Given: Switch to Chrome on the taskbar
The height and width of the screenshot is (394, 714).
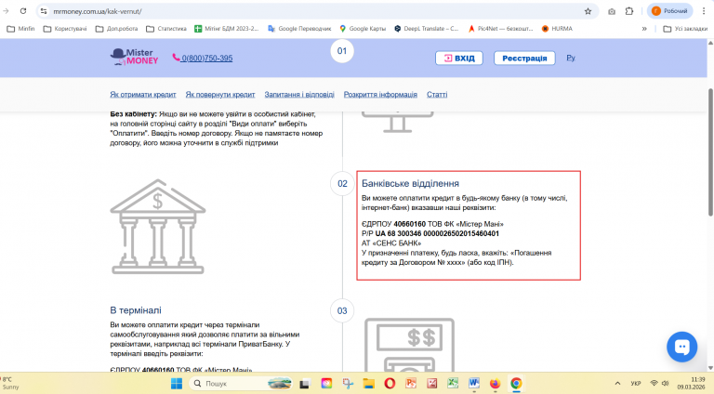Looking at the screenshot, I should click(516, 384).
